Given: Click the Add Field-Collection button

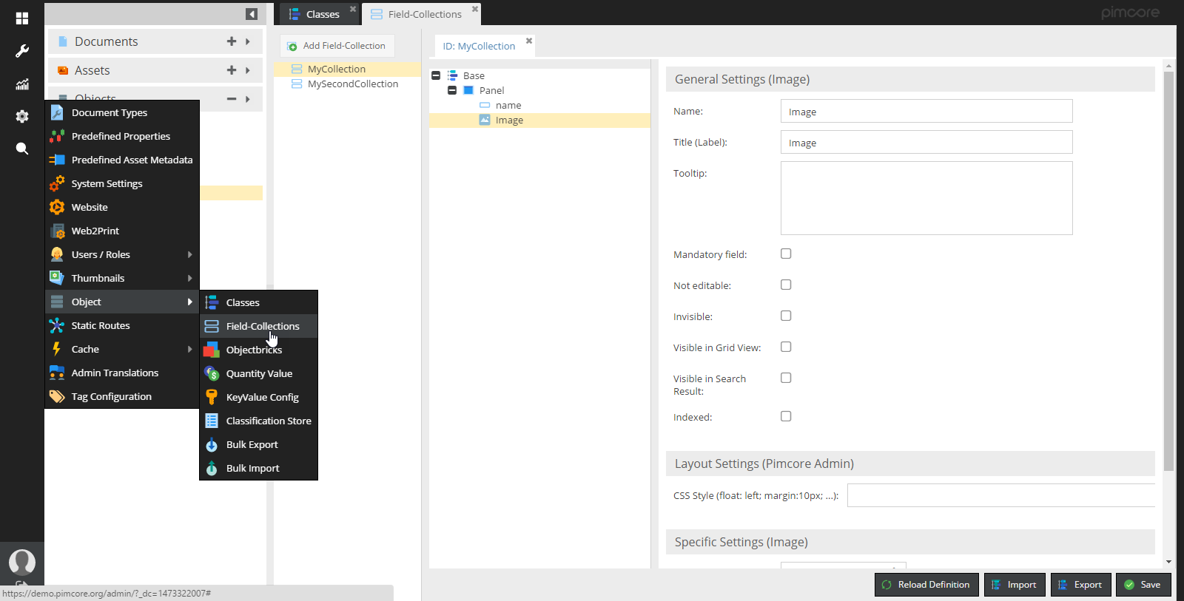Looking at the screenshot, I should click(337, 46).
